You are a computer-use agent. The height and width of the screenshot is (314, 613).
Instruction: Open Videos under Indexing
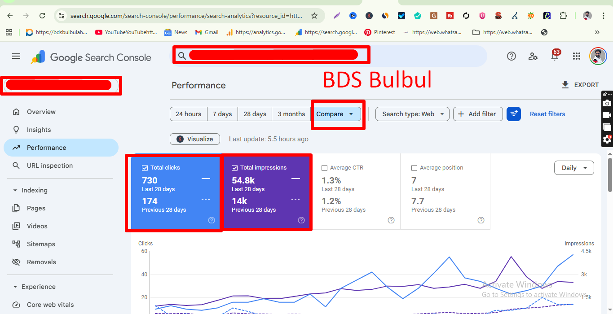(61, 226)
